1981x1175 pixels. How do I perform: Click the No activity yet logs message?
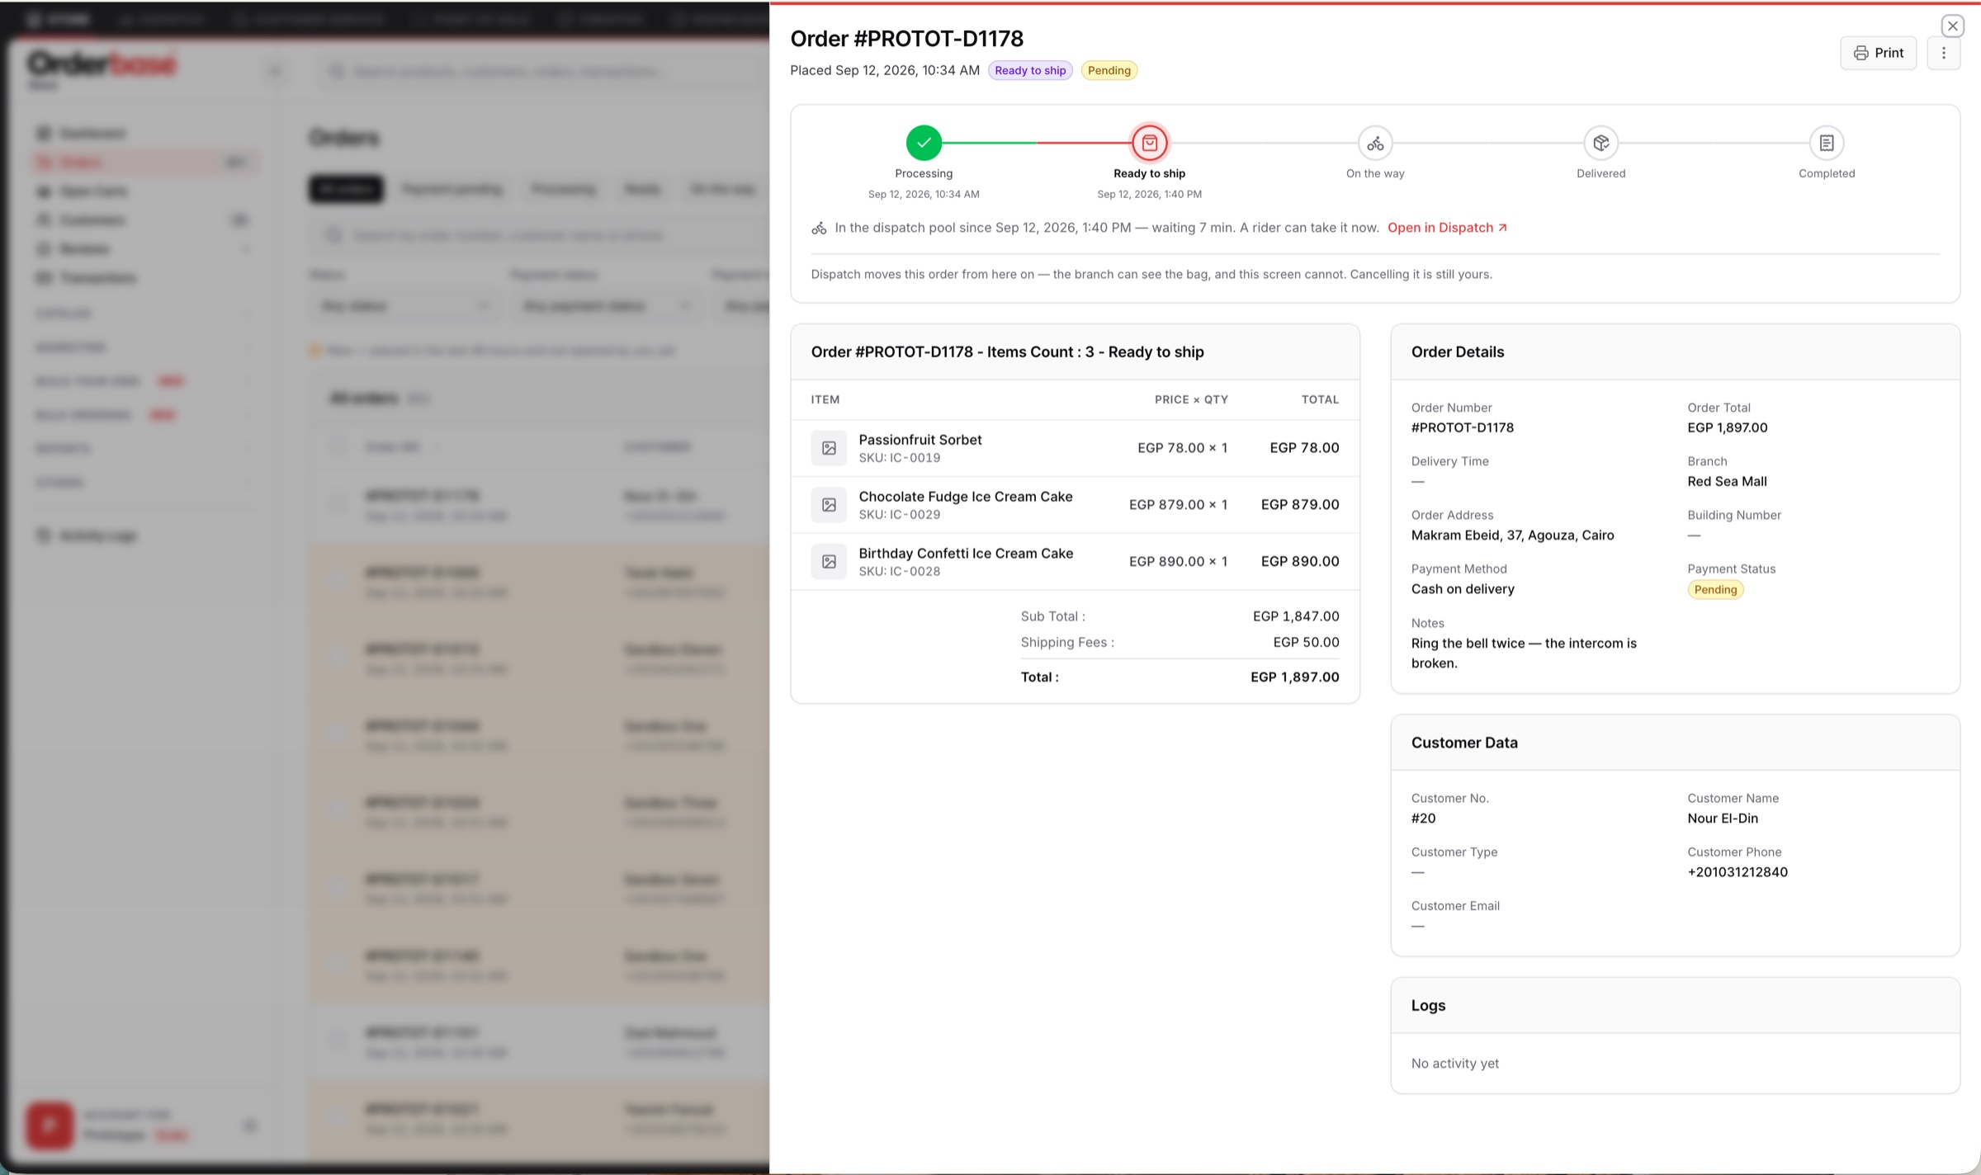(x=1454, y=1064)
